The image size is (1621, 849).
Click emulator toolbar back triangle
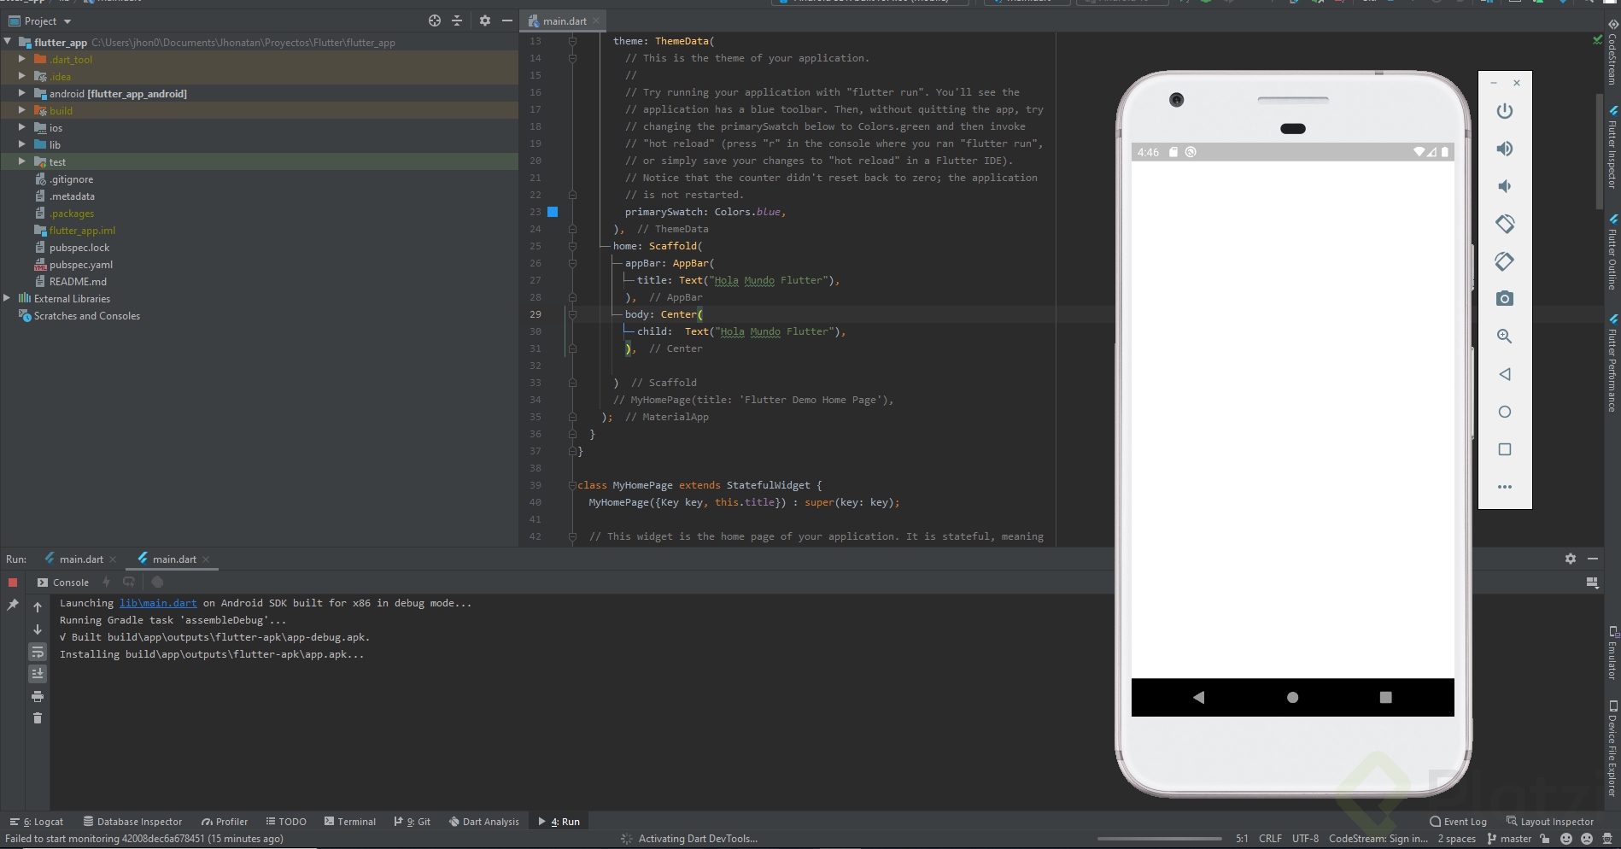coord(1505,374)
